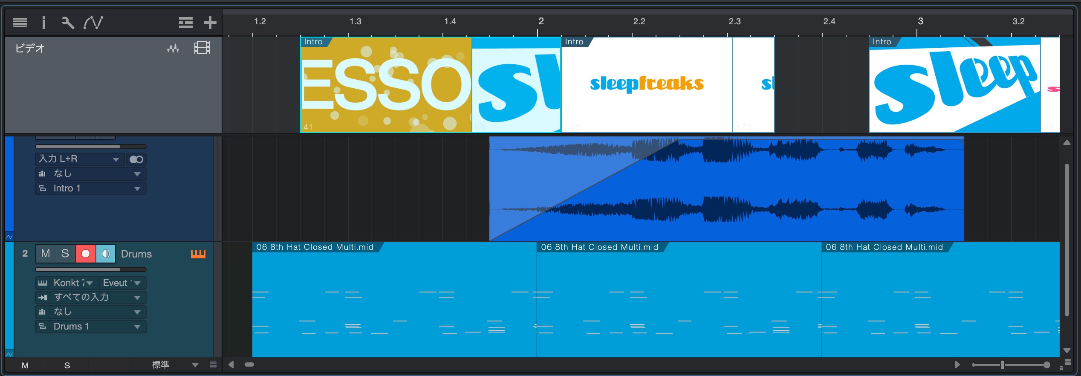
Task: Toggle automation icon below the audio track
Action: (x=9, y=237)
